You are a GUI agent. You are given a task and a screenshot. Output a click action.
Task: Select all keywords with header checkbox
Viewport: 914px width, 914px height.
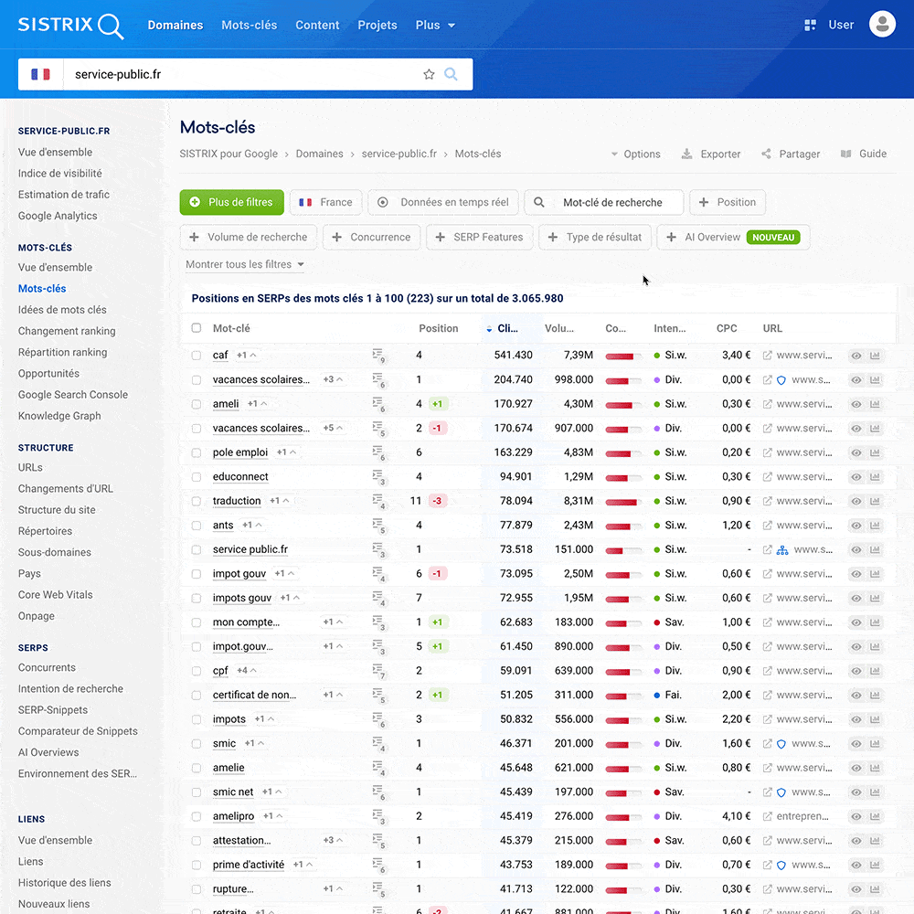click(197, 328)
